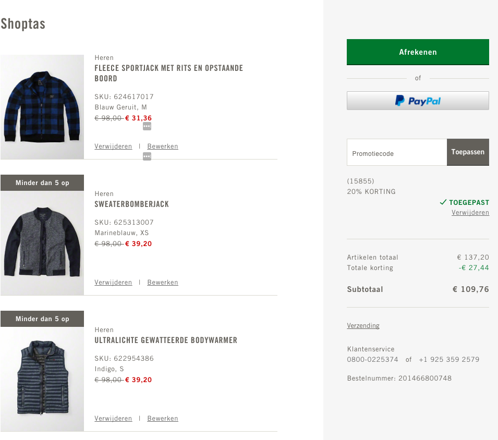Edit the fleece sportjack item
The width and height of the screenshot is (498, 440).
click(x=163, y=146)
